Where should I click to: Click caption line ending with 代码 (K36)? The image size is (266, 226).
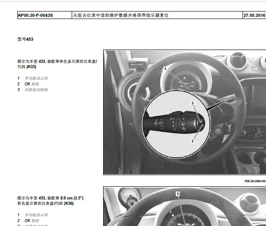pos(46,203)
